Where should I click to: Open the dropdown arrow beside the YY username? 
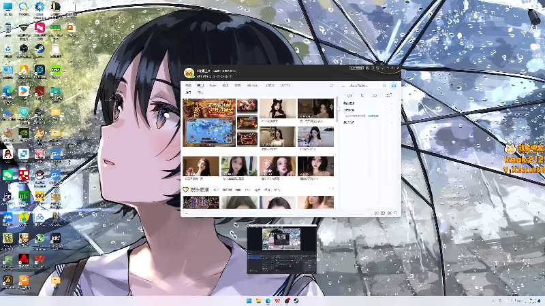(x=209, y=71)
